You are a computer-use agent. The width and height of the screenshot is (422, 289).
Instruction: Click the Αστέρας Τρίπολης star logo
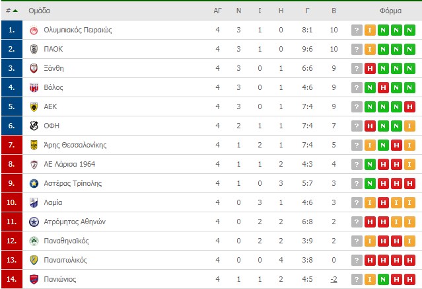tap(34, 183)
